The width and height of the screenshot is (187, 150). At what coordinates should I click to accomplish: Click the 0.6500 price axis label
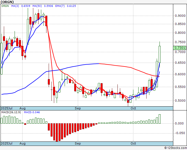[180, 63]
